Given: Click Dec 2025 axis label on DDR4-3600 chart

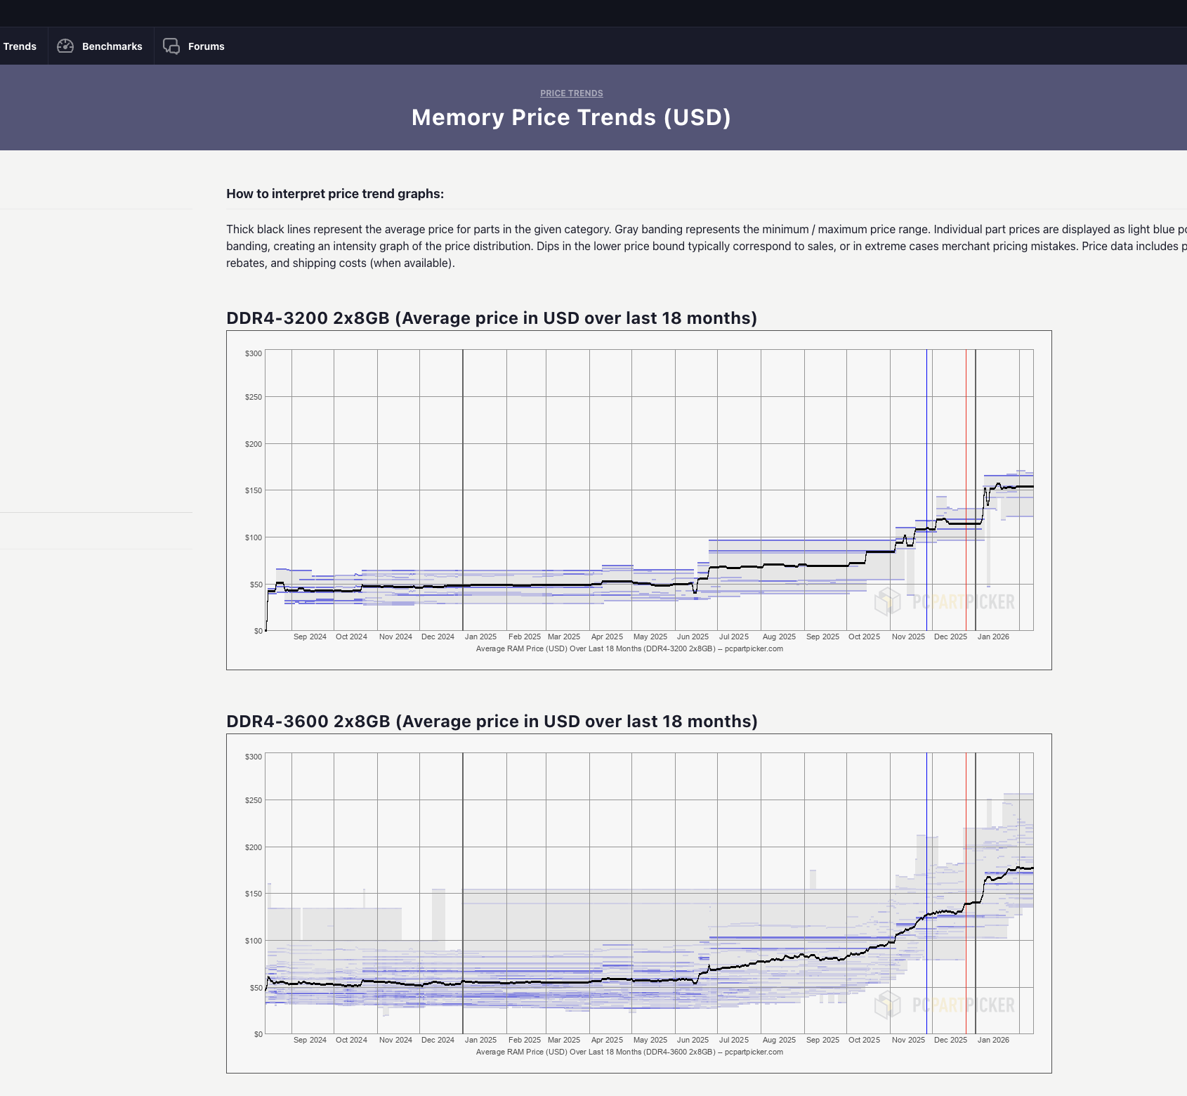Looking at the screenshot, I should [950, 1040].
